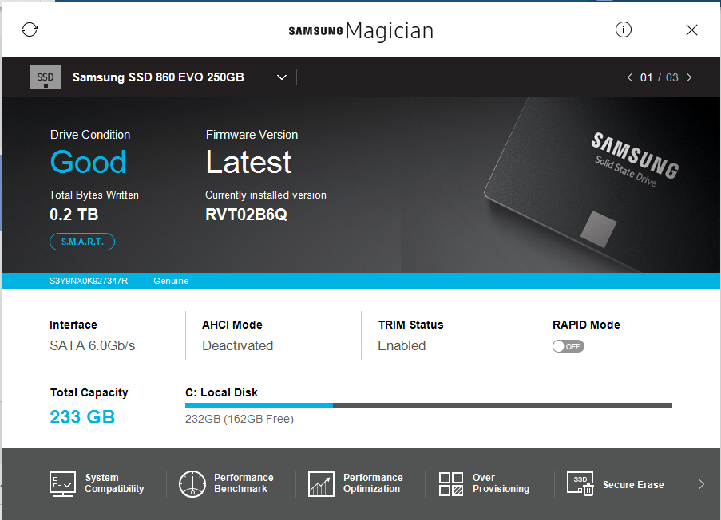This screenshot has width=721, height=520.
Task: Click the 233 GB total capacity value
Action: [82, 417]
